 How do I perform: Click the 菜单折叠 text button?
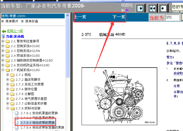pos(32,21)
